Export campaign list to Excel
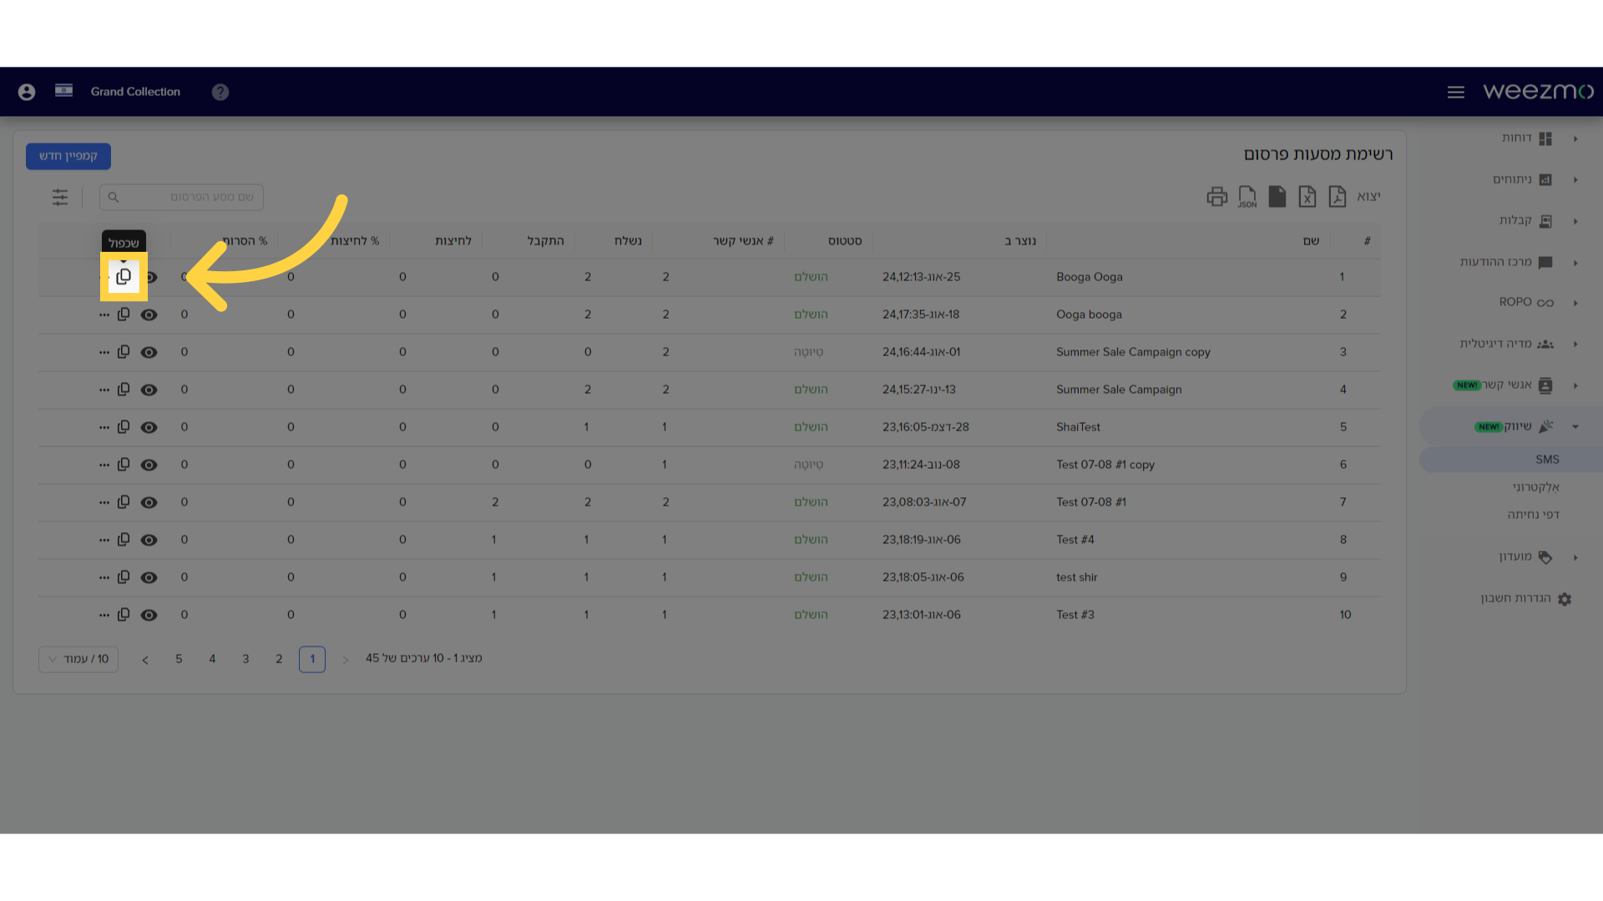 (x=1307, y=197)
